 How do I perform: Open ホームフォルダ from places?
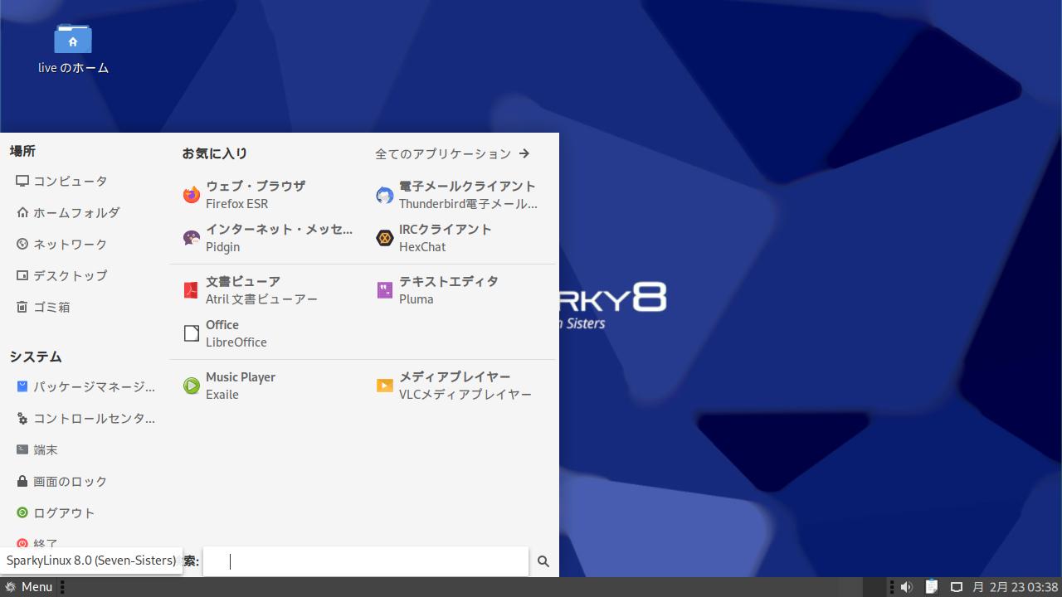coord(76,212)
